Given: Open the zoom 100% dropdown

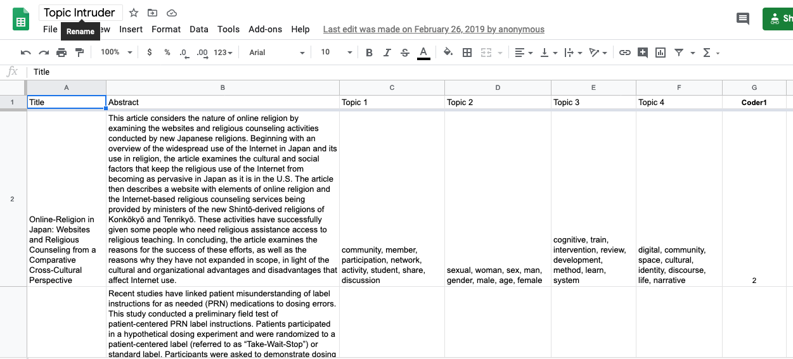Looking at the screenshot, I should [x=117, y=53].
